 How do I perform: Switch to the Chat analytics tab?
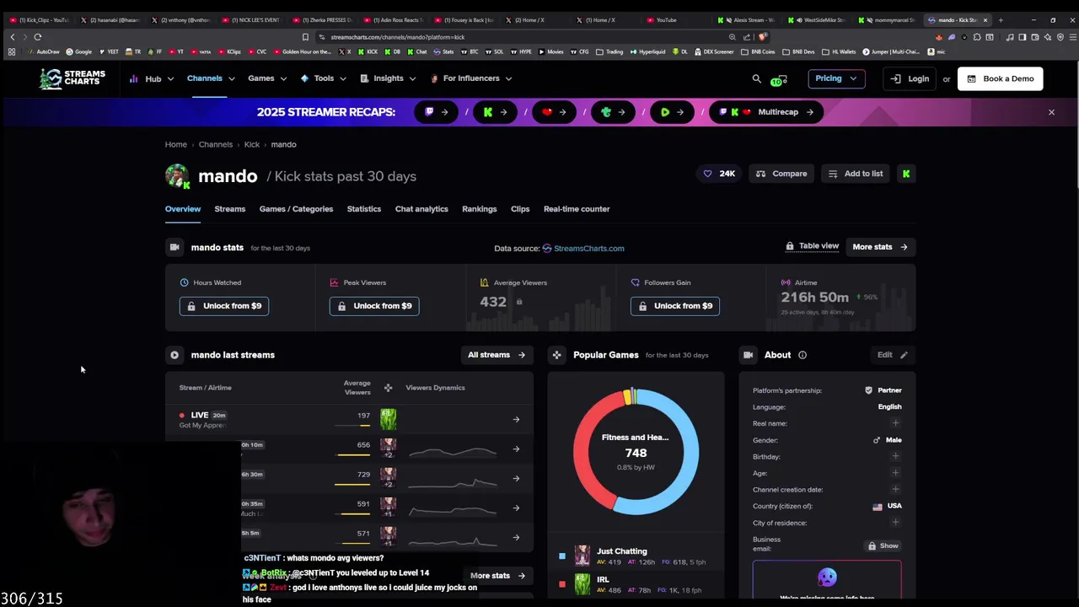421,209
